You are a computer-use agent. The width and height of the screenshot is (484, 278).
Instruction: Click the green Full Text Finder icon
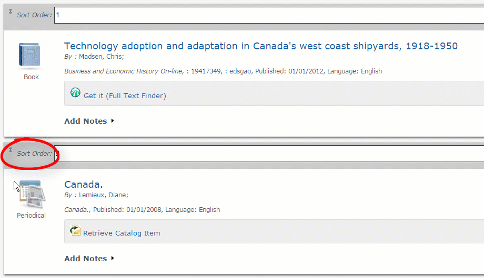tap(75, 92)
